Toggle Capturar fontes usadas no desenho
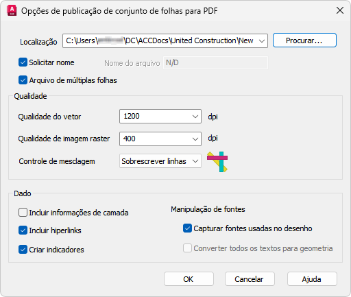The height and width of the screenshot is (297, 351). pos(187,228)
